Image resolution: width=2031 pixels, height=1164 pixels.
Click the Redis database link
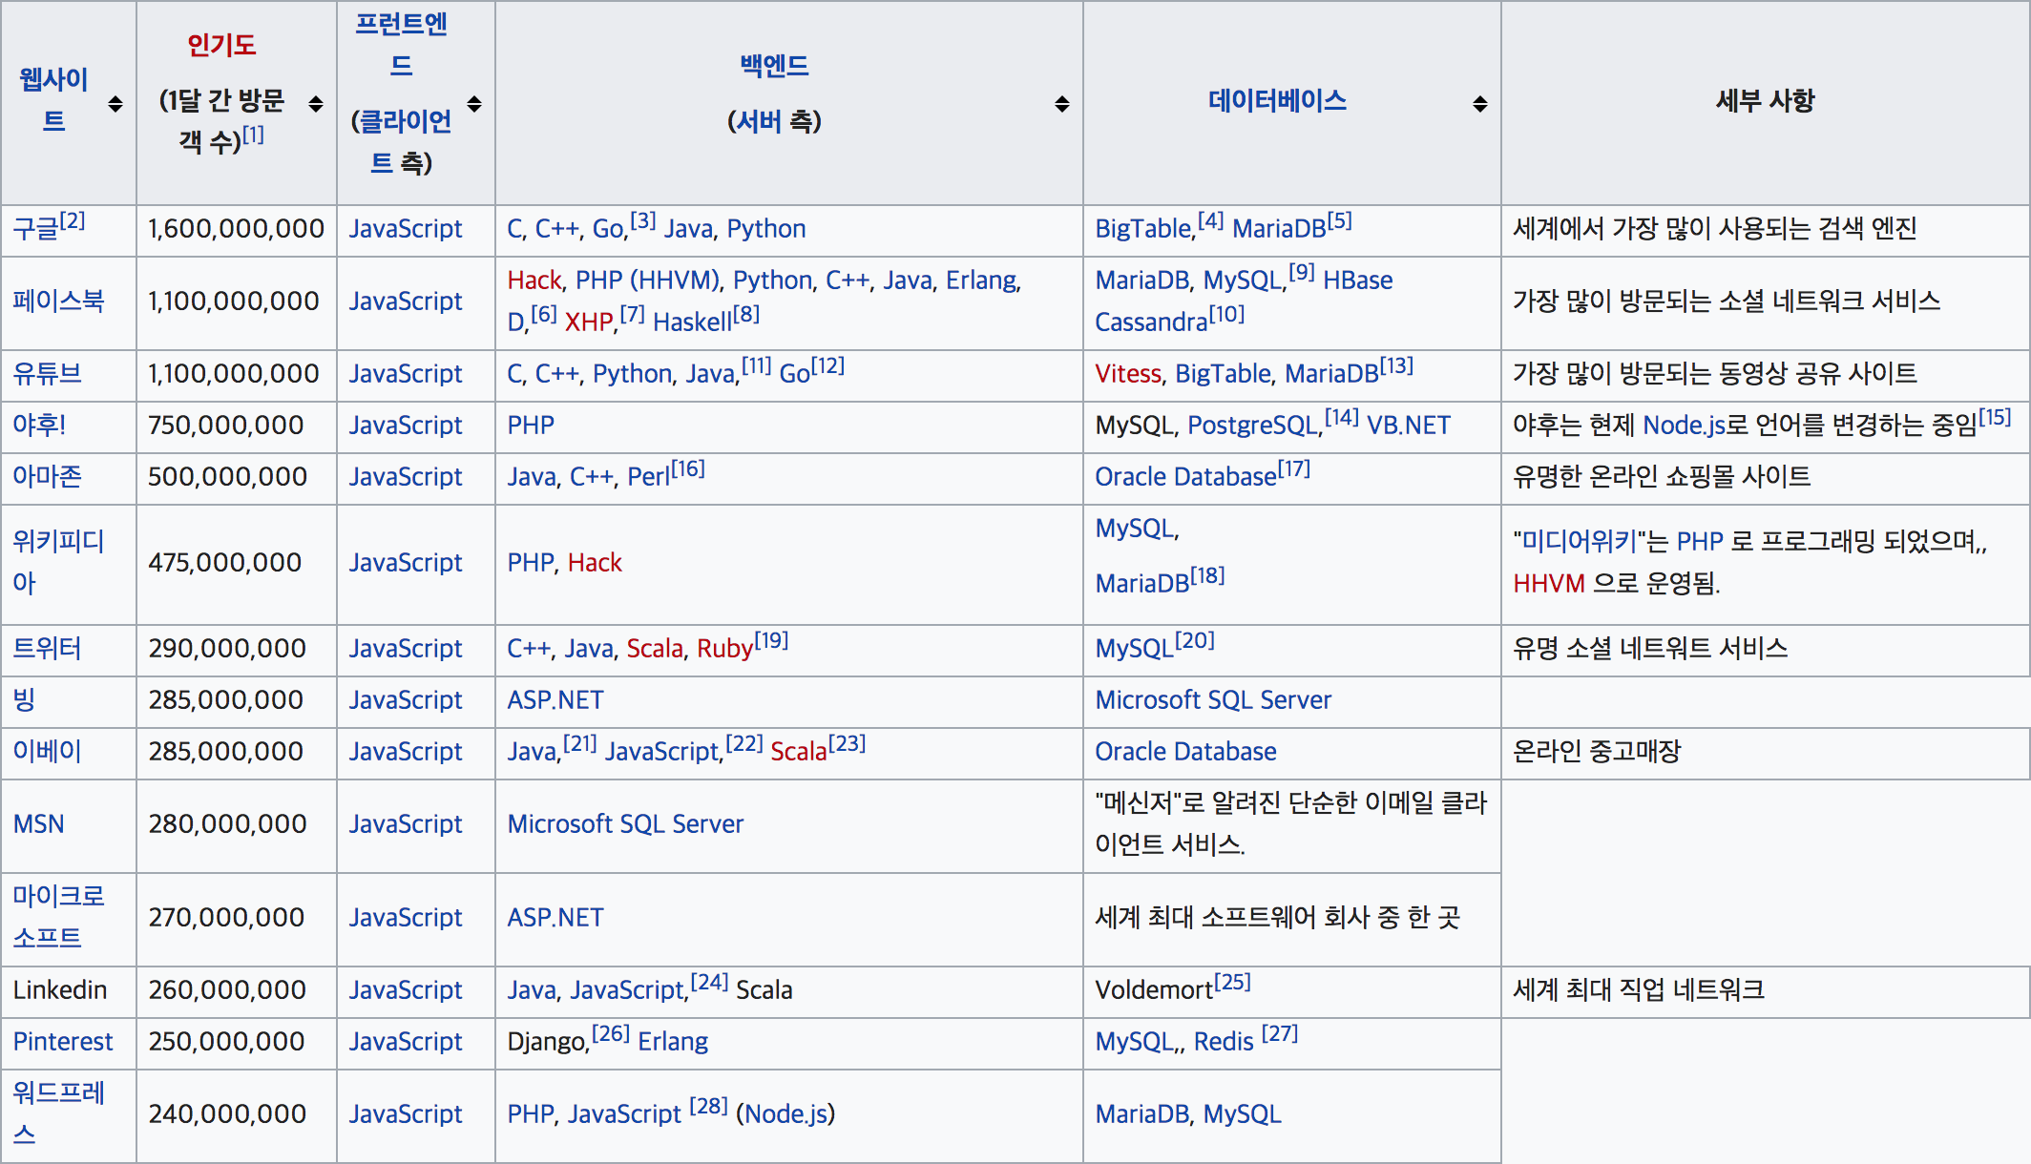point(1223,1042)
